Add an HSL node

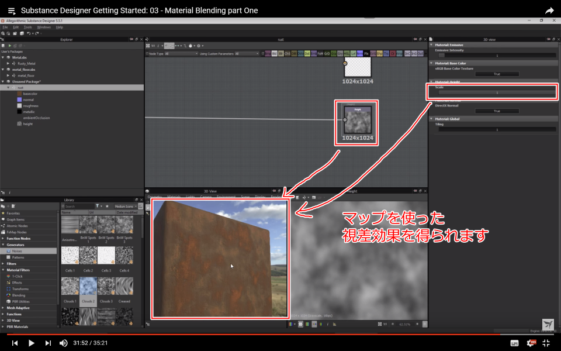(x=347, y=54)
